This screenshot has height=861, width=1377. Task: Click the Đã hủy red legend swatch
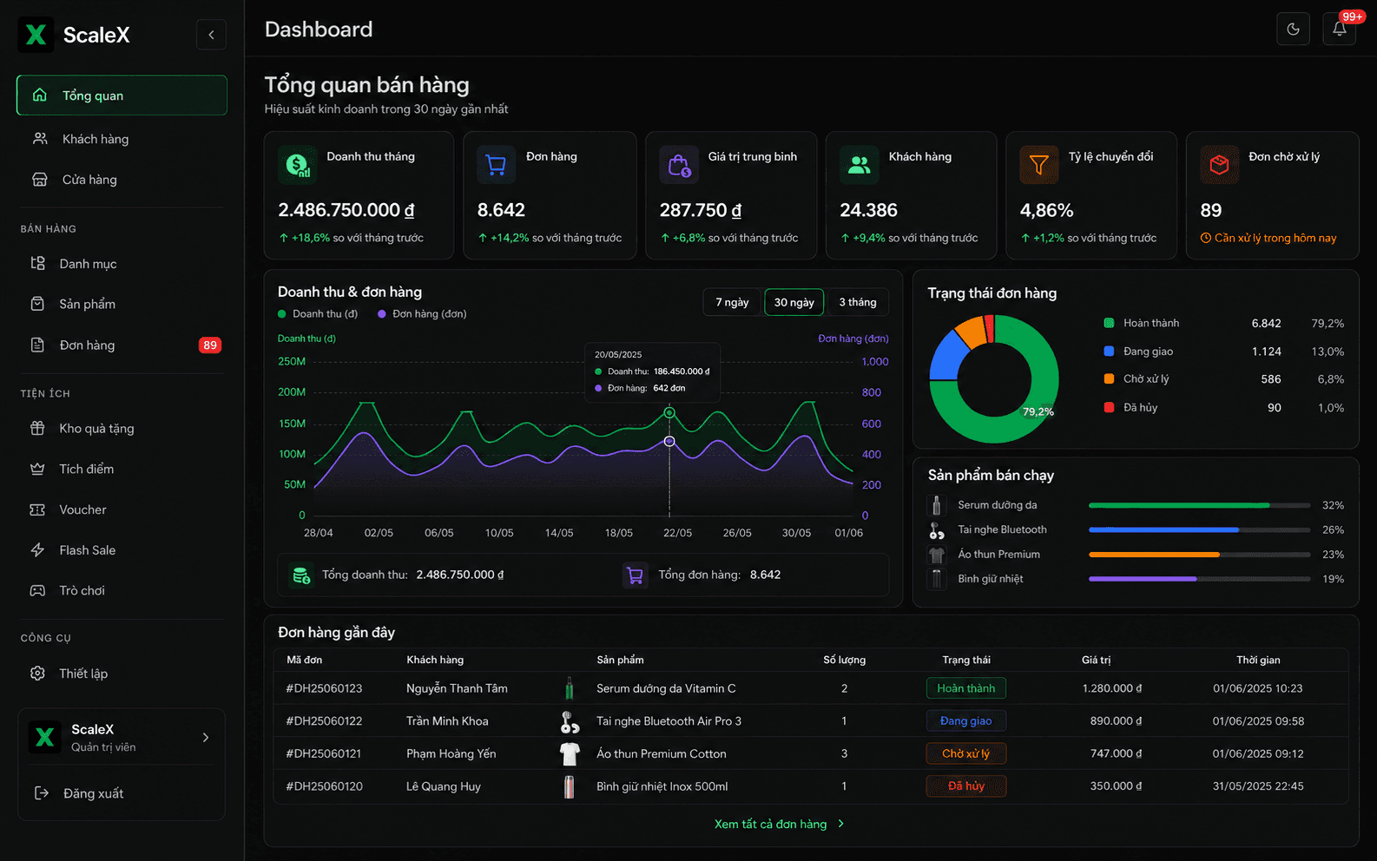point(1109,407)
